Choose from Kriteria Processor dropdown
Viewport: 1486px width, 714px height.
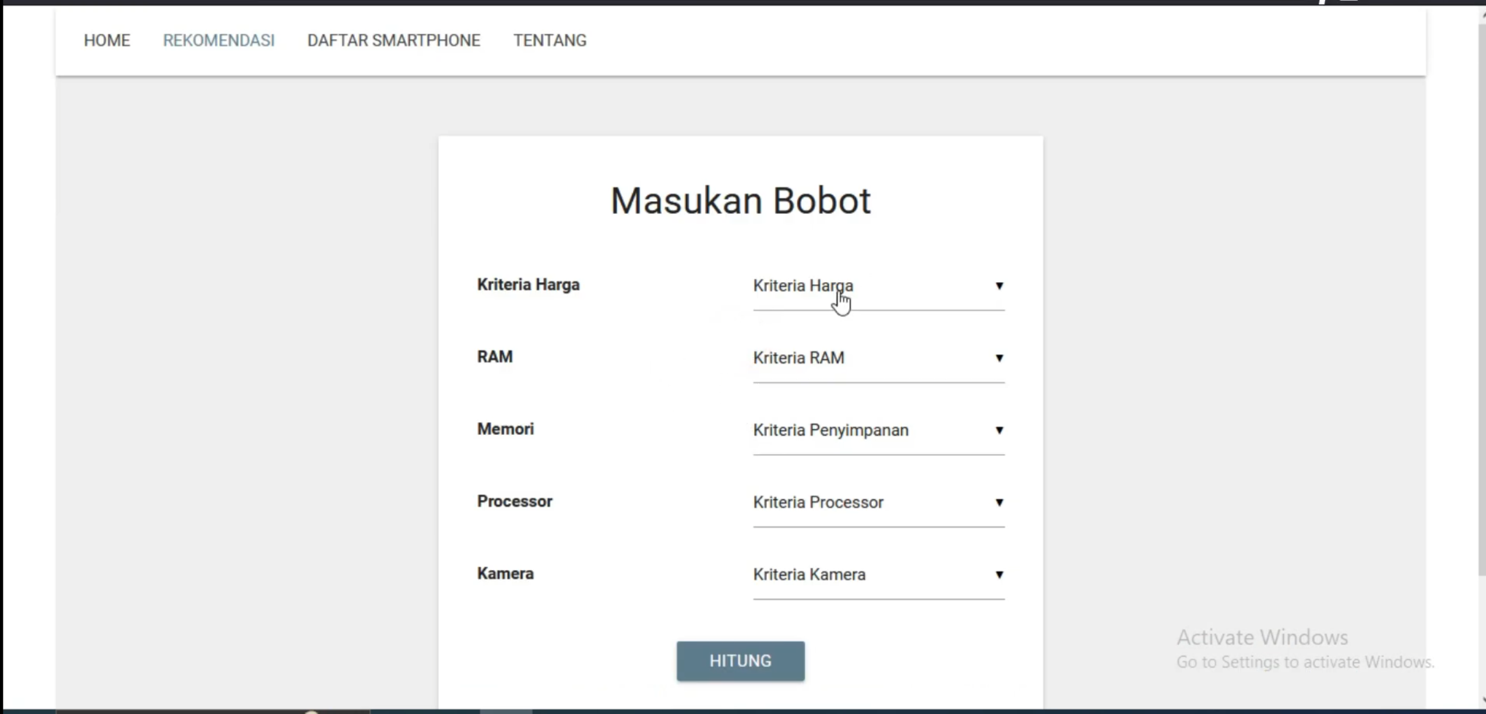pyautogui.click(x=878, y=503)
